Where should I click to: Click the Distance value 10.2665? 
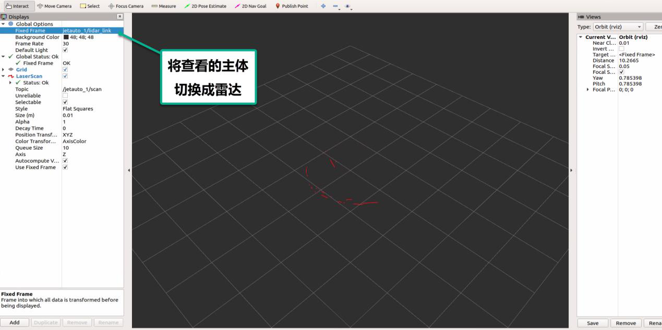[629, 60]
